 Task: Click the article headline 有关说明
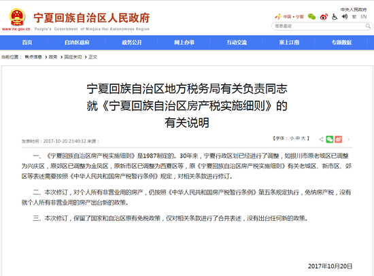pos(187,122)
